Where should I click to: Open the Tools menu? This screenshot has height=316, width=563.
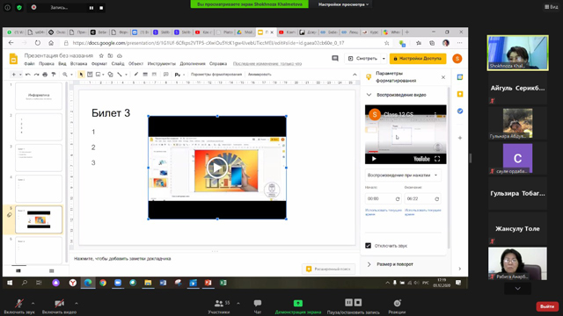(x=162, y=64)
